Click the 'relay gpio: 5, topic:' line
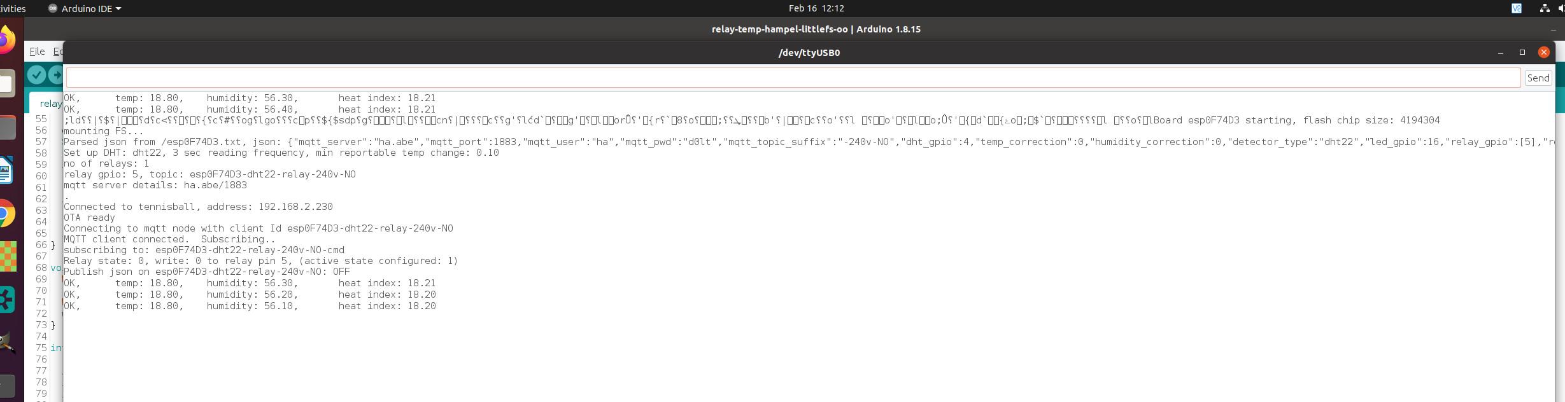This screenshot has height=402, width=1565. pos(209,174)
